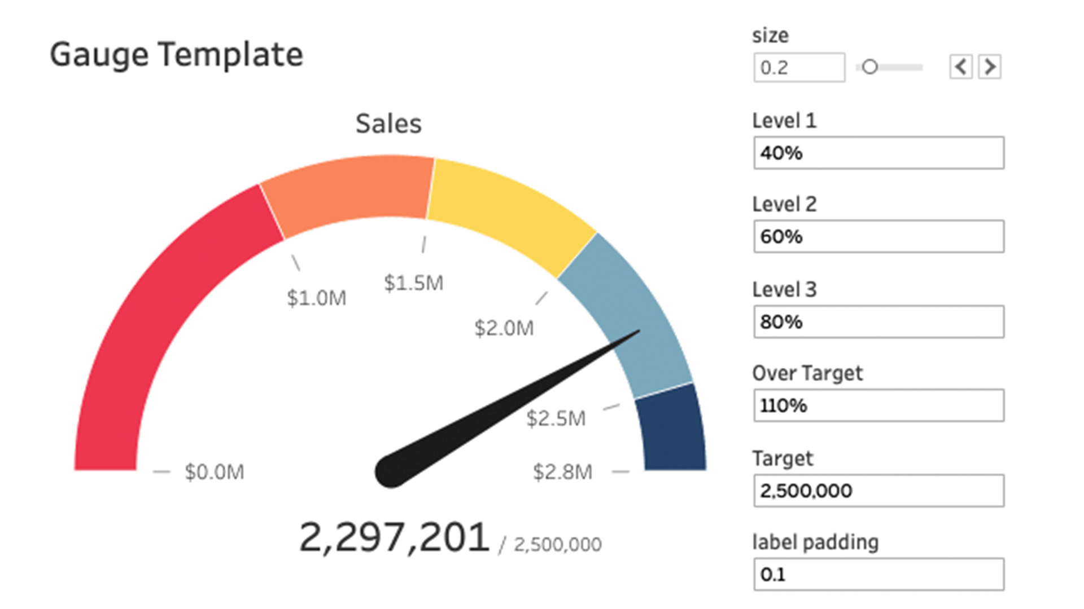Click the size value field showing 0.2
Screen dimensions: 1084x609
click(799, 68)
